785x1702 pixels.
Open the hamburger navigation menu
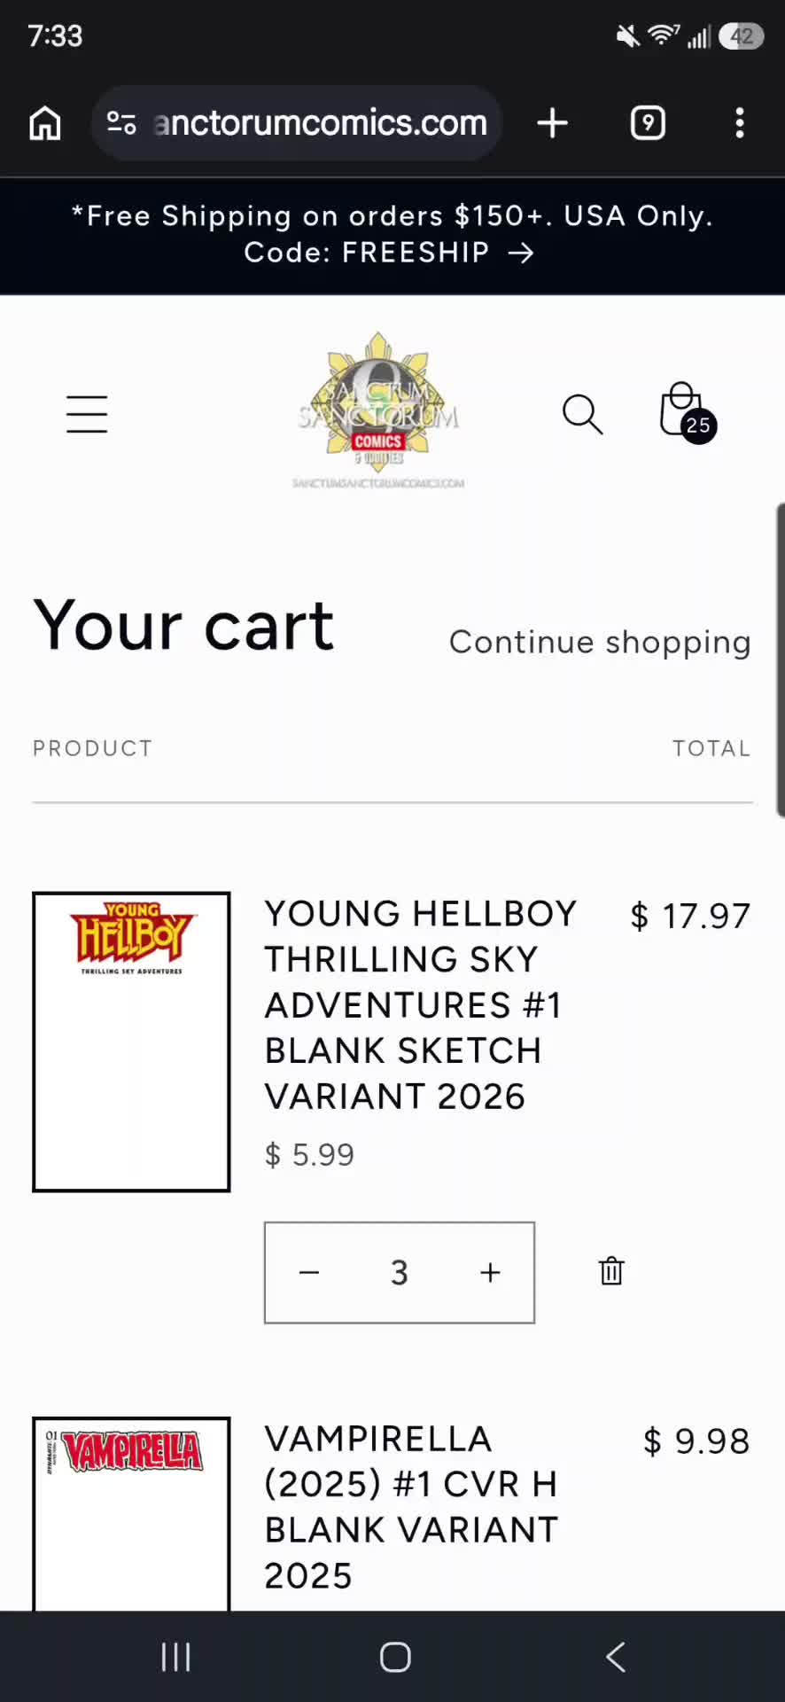coord(87,414)
